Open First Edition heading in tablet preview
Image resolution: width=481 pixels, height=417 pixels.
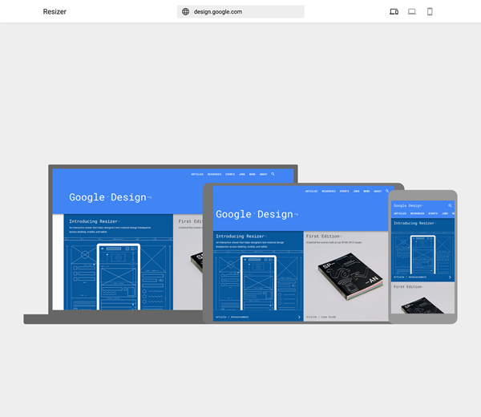coord(323,237)
